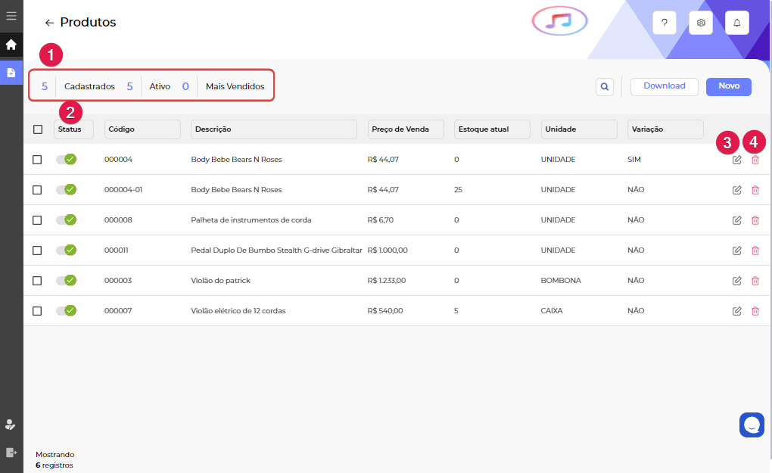Select checkbox for Body Bebe Bears 000004-01

[37, 190]
